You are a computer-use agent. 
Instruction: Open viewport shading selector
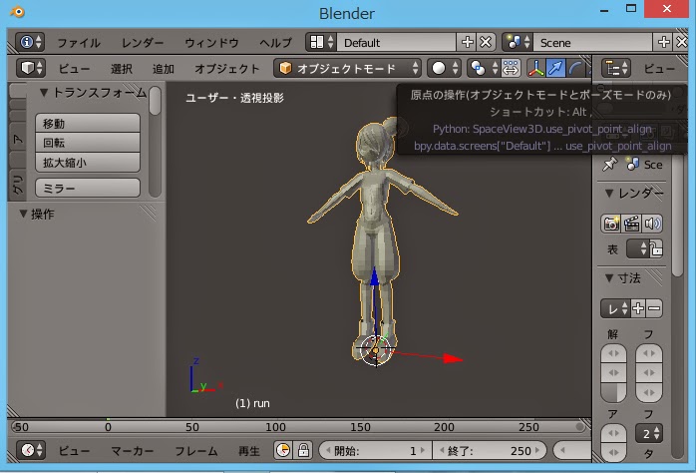tap(445, 68)
